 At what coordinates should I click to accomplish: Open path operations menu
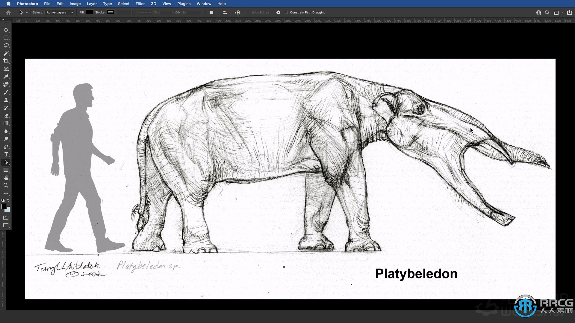(212, 13)
